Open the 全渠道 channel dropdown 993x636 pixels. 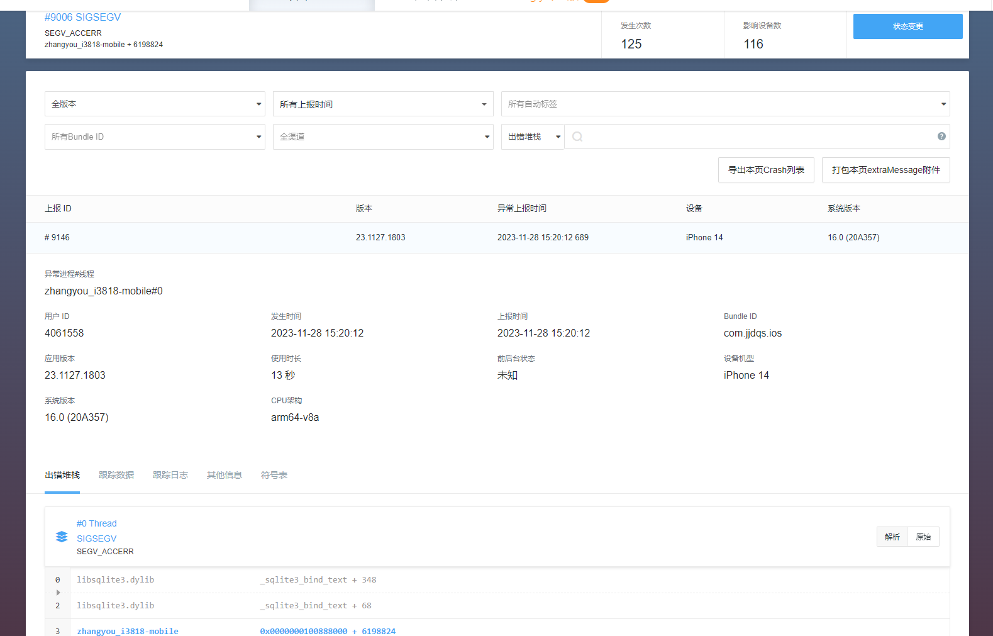pos(383,137)
